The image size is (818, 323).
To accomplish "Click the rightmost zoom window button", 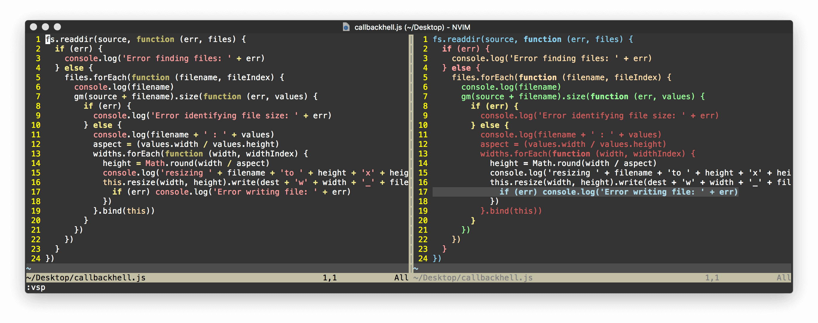I will (57, 27).
